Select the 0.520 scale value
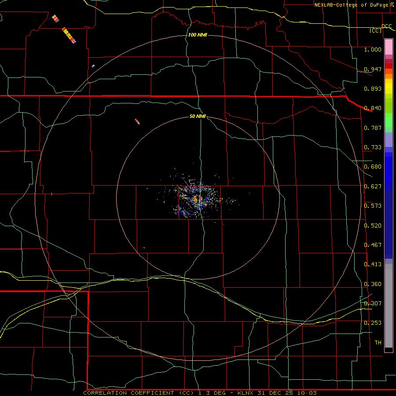 [x=373, y=226]
